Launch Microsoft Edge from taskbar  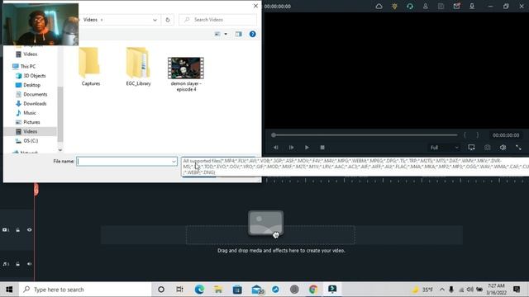point(199,290)
